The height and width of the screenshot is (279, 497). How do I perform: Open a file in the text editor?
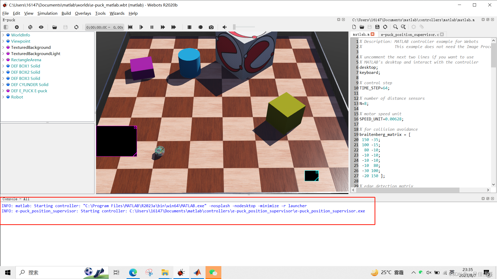click(362, 27)
